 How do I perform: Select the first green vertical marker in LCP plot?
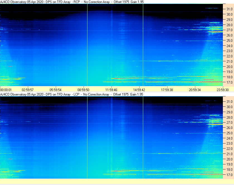[87, 137]
